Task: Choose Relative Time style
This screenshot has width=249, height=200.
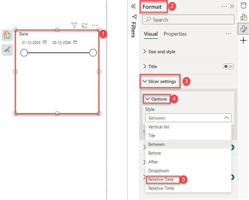Action: [x=188, y=188]
